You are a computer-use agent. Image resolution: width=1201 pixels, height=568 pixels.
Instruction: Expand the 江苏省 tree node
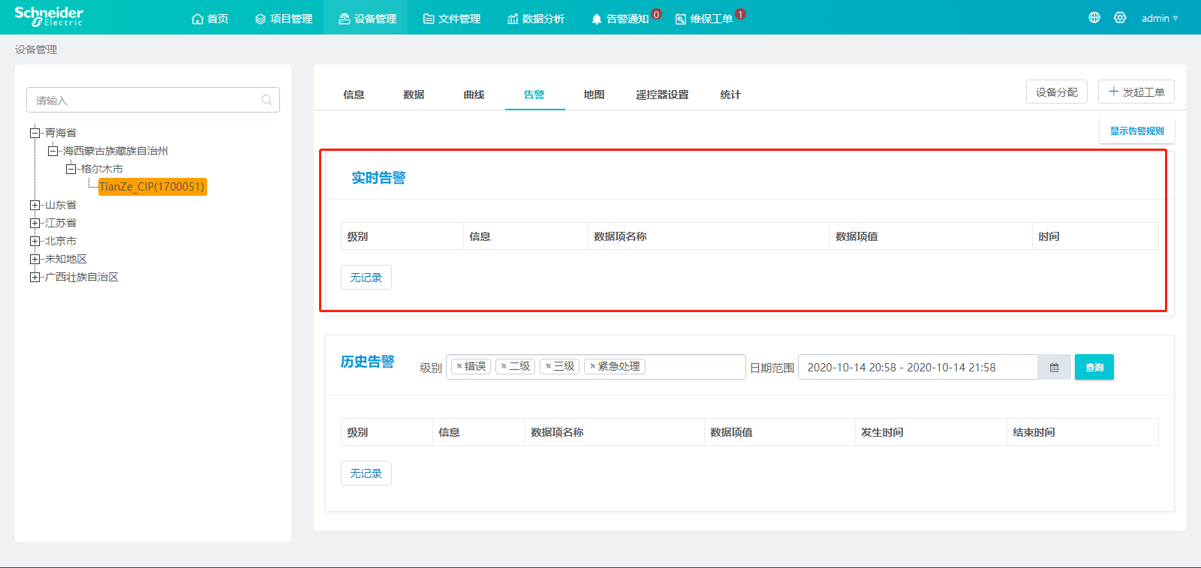tap(35, 223)
